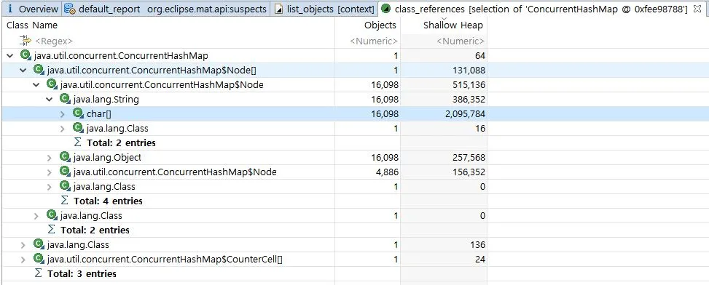Collapse the ConcurrentHashMap$Node 16,098 objects row

pos(36,85)
